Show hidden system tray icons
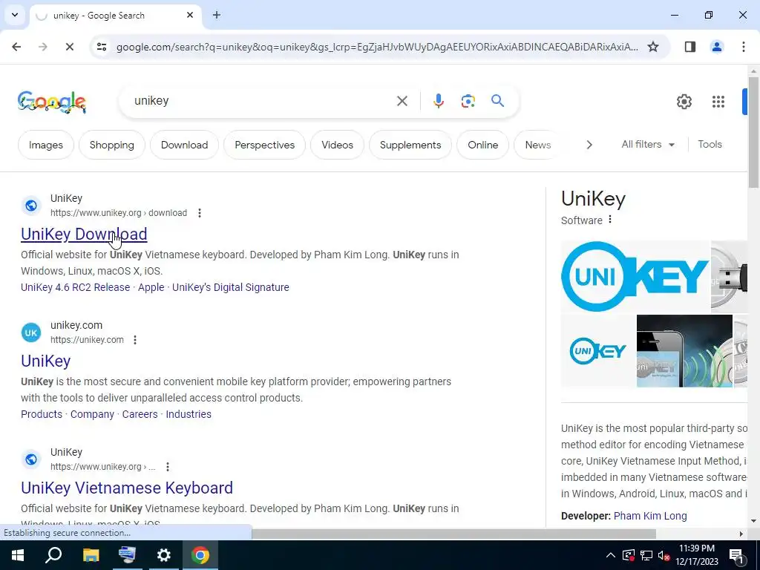 coord(611,555)
